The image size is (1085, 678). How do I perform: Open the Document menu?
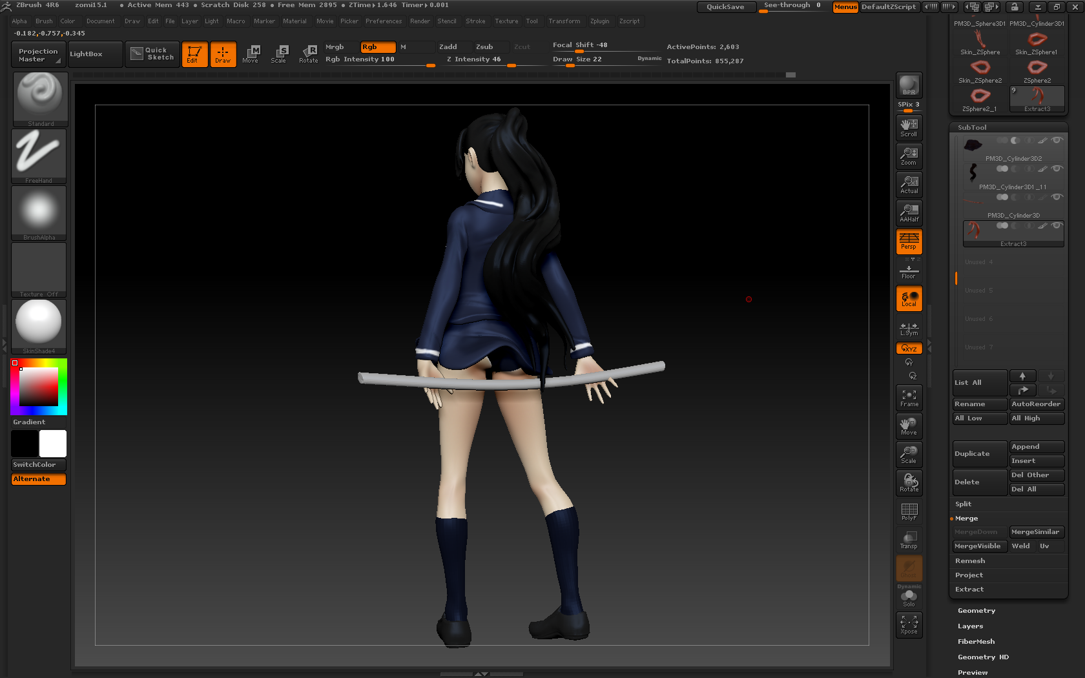point(101,21)
